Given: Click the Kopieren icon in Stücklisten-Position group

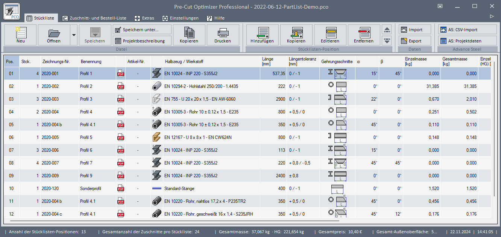Looking at the screenshot, I should coord(296,32).
